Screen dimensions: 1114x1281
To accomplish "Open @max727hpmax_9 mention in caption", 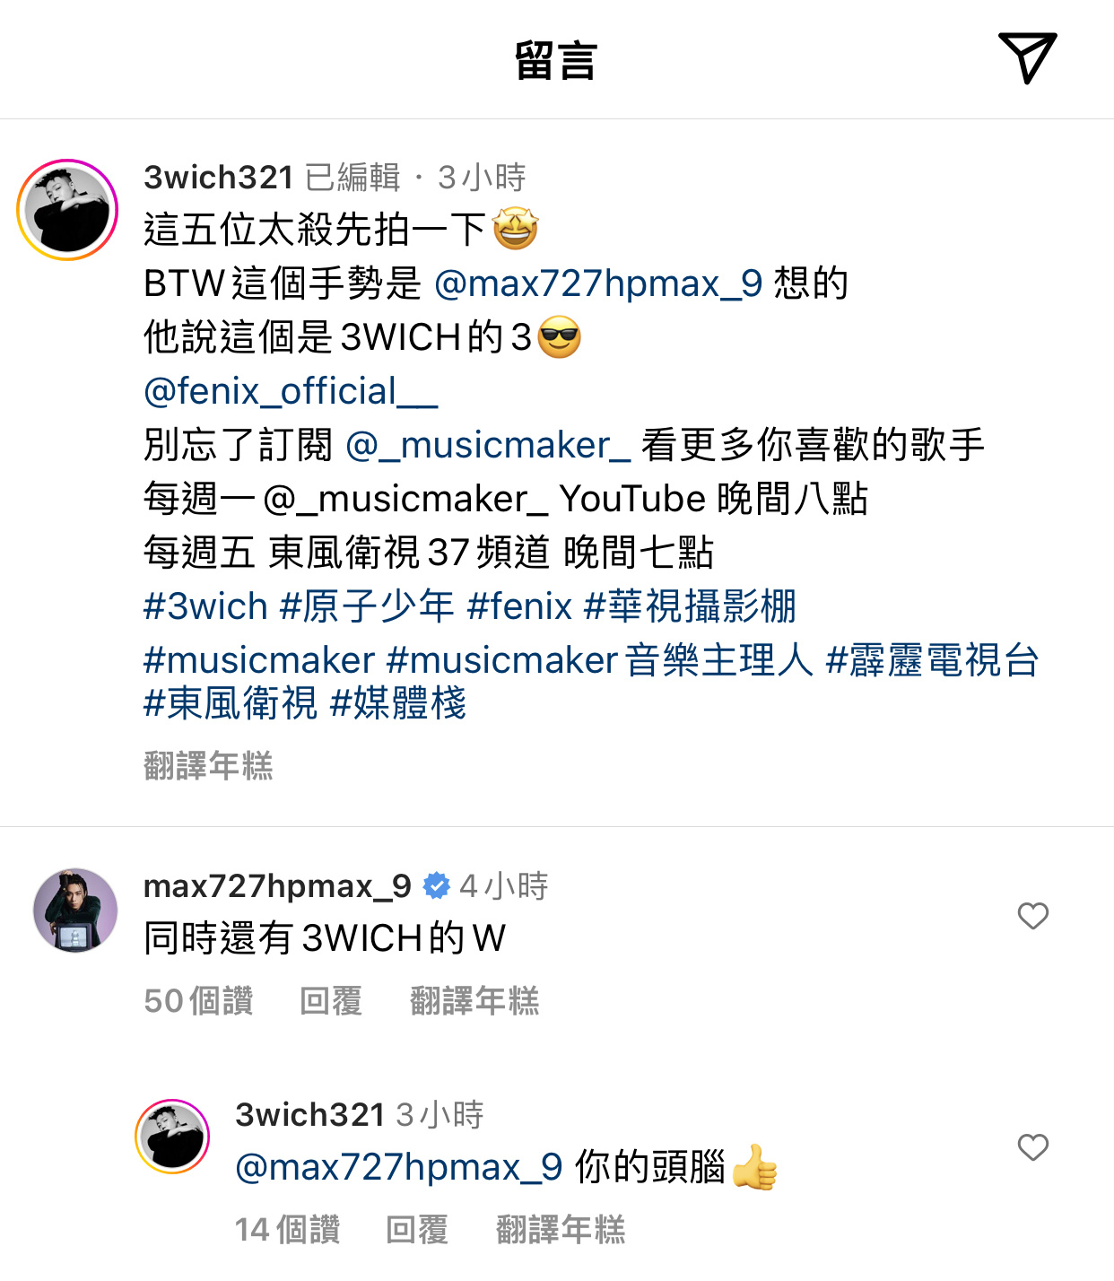I will [x=598, y=283].
